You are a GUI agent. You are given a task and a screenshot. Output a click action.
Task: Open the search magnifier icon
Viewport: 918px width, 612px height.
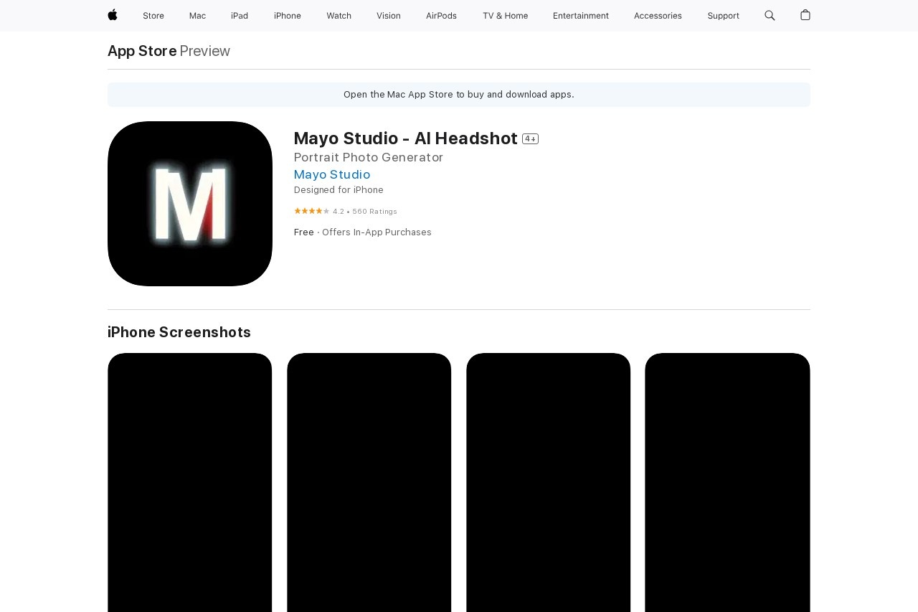click(x=770, y=15)
